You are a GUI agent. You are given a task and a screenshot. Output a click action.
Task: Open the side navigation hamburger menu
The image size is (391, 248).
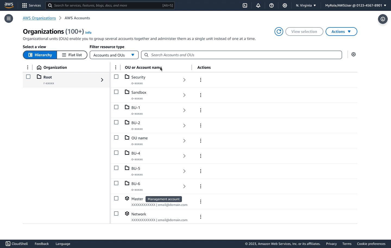click(x=9, y=18)
